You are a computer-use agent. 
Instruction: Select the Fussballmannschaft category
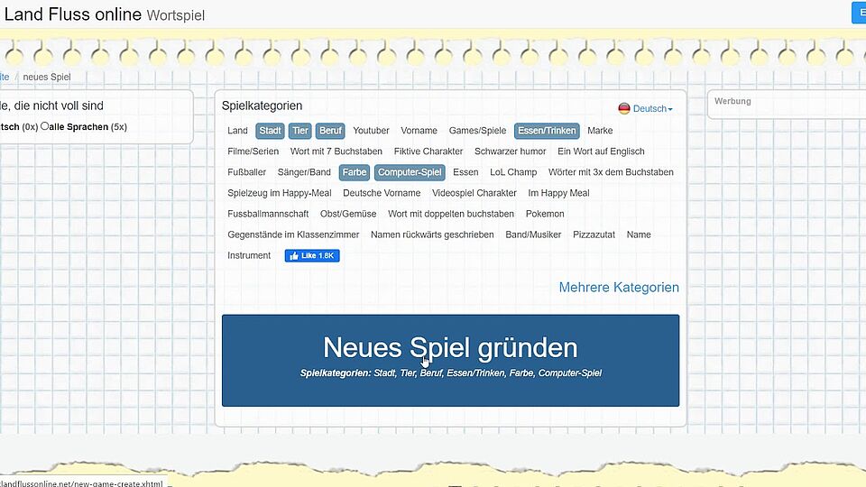[268, 214]
